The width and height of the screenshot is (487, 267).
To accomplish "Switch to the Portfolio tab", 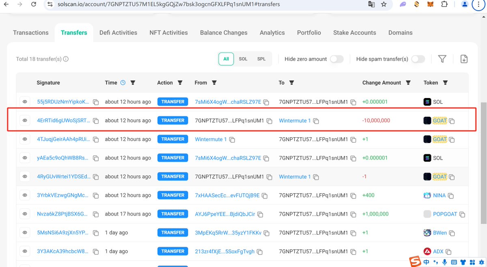I will [309, 33].
